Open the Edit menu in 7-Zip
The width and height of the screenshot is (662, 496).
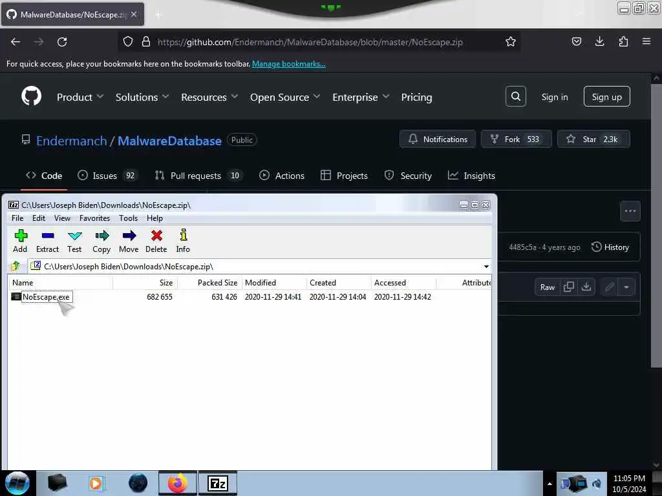pyautogui.click(x=38, y=218)
